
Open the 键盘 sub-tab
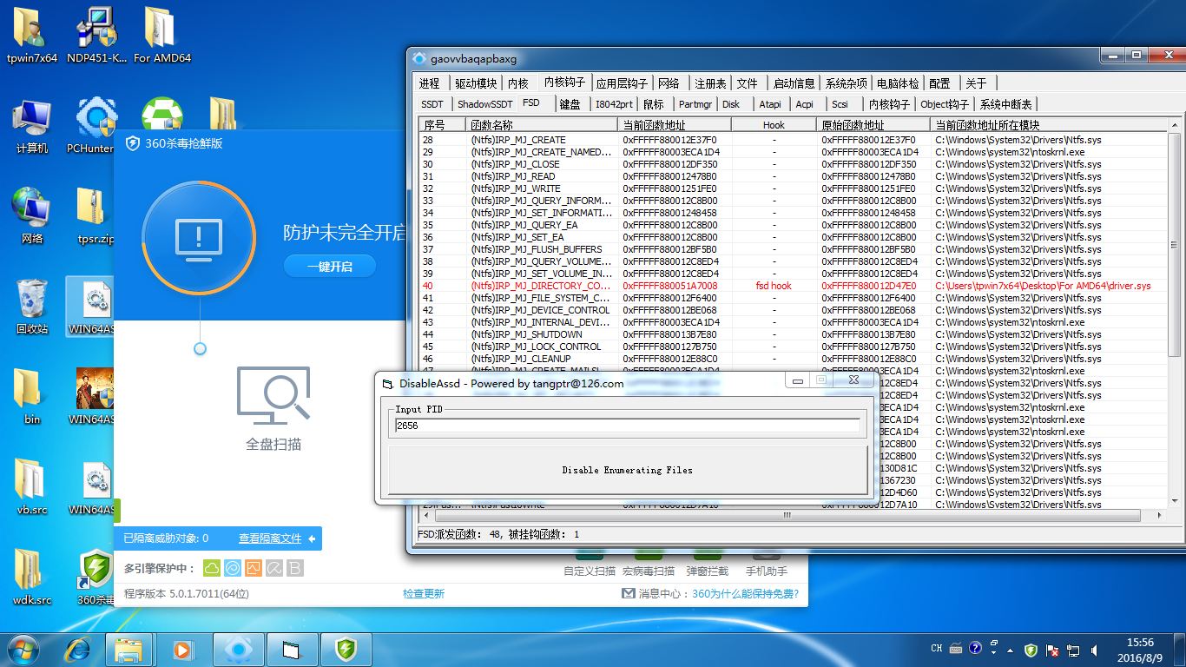pyautogui.click(x=570, y=104)
